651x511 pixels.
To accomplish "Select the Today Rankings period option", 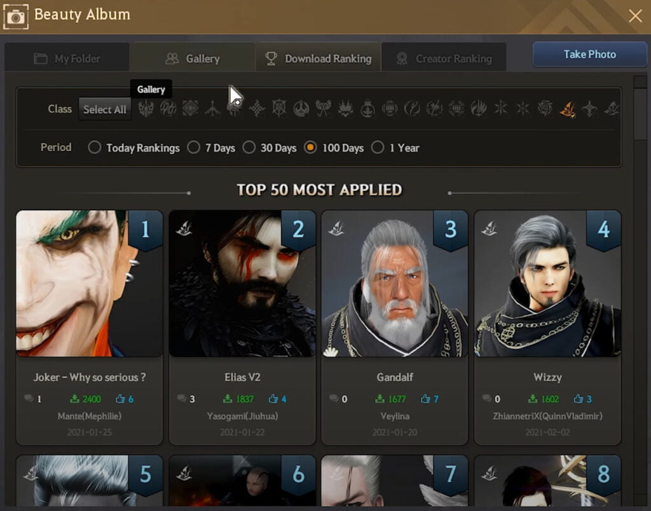I will pyautogui.click(x=94, y=147).
